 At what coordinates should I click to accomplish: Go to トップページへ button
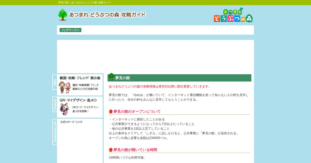70,30
